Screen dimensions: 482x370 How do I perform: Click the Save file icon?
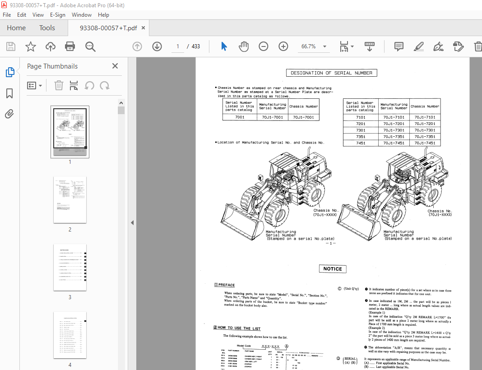[11, 46]
